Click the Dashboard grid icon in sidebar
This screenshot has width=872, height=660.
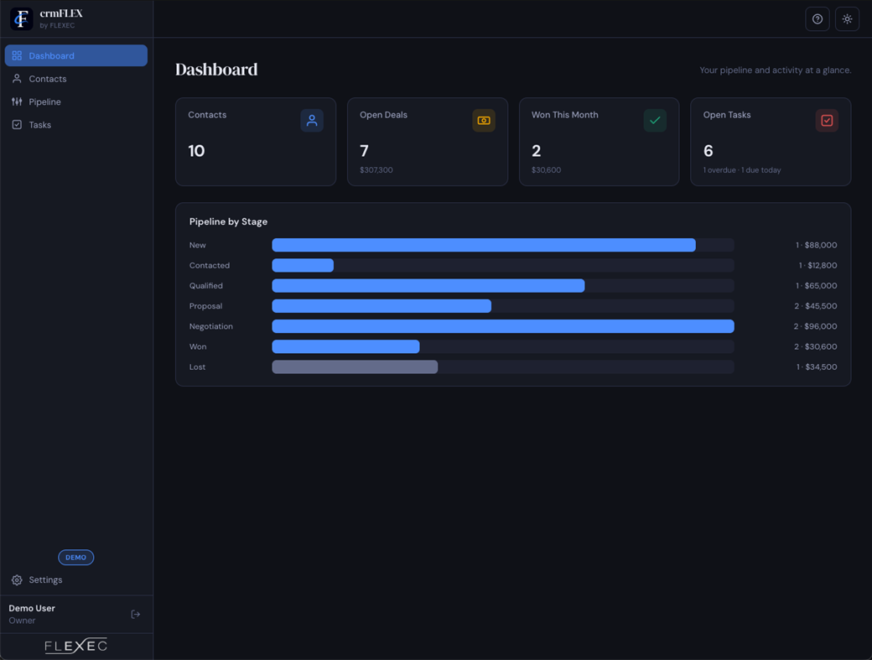(18, 55)
